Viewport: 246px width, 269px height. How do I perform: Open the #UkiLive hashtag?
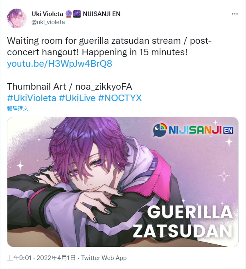(x=77, y=98)
